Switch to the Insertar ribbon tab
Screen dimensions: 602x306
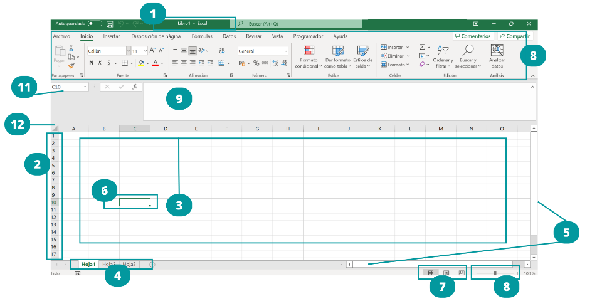112,36
